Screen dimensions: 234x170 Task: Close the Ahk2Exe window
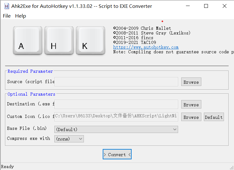click(225, 6)
